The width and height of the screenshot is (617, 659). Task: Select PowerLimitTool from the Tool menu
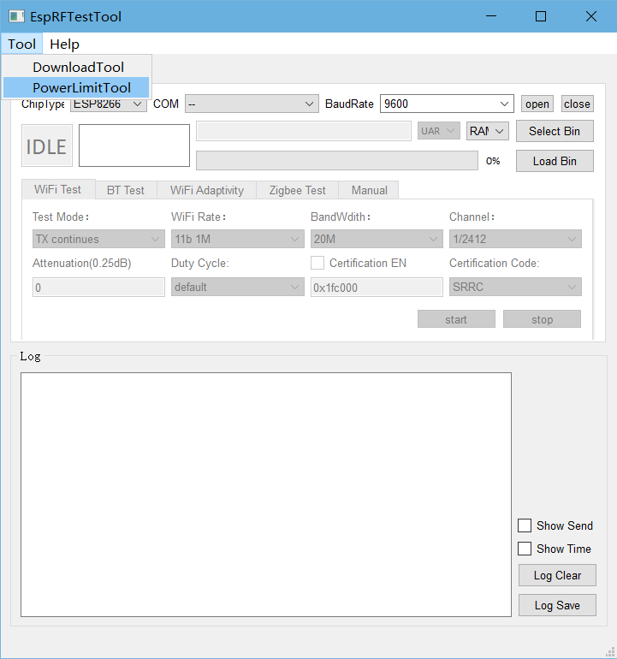tap(81, 87)
